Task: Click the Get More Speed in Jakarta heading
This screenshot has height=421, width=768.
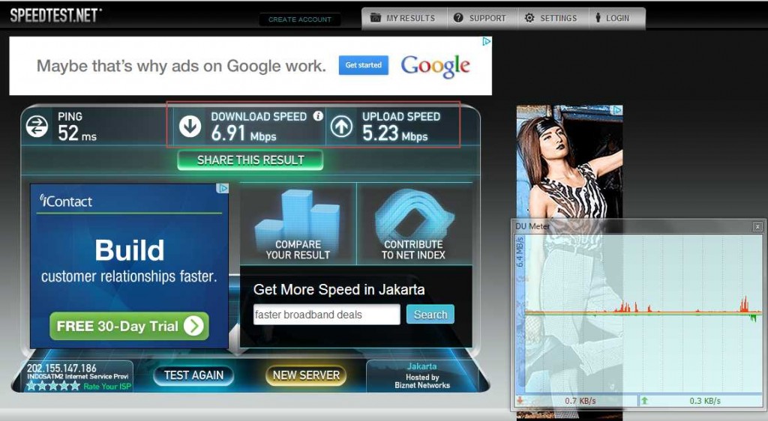Action: [339, 289]
